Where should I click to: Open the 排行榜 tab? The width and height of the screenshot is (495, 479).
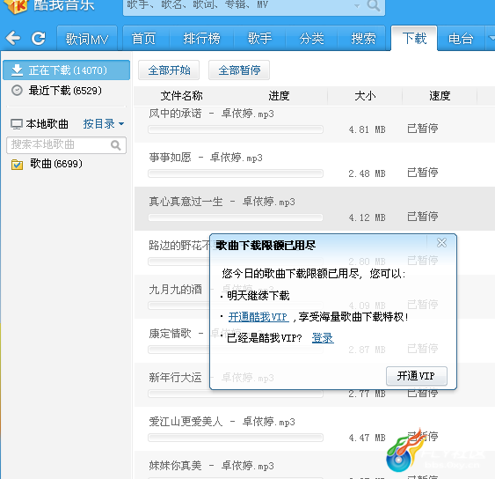coord(201,39)
